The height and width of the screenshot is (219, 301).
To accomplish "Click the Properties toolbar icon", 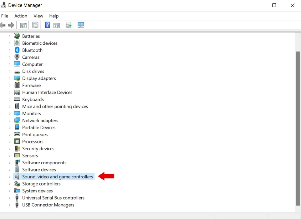I will [35, 25].
